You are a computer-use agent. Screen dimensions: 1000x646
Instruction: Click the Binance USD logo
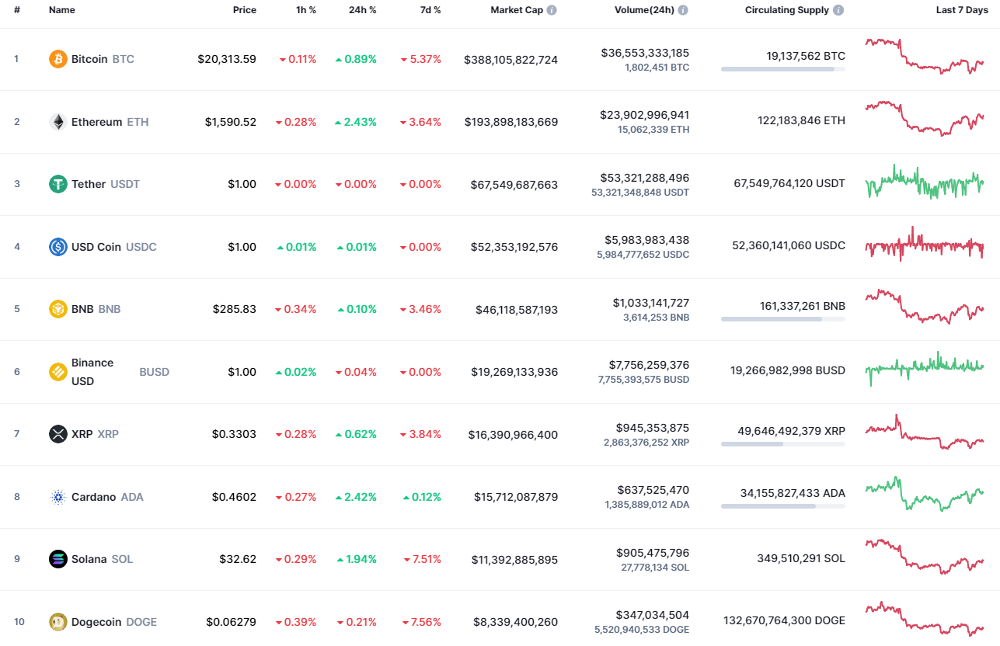pos(56,371)
